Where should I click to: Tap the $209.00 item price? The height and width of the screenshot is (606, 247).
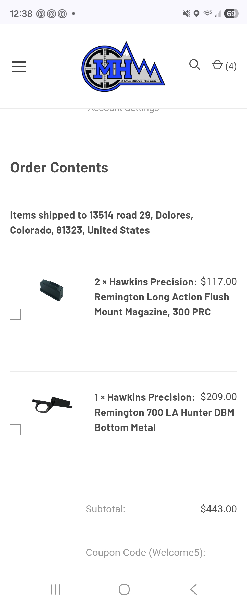pos(218,397)
